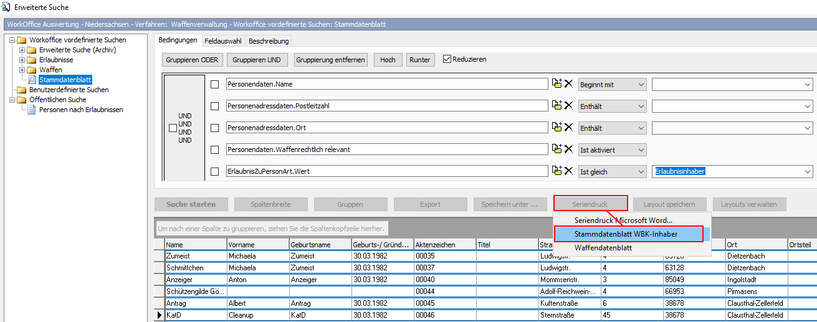Viewport: 817px width, 322px height.
Task: Open the Erlaubnisinhaber value dropdown
Action: (x=808, y=172)
